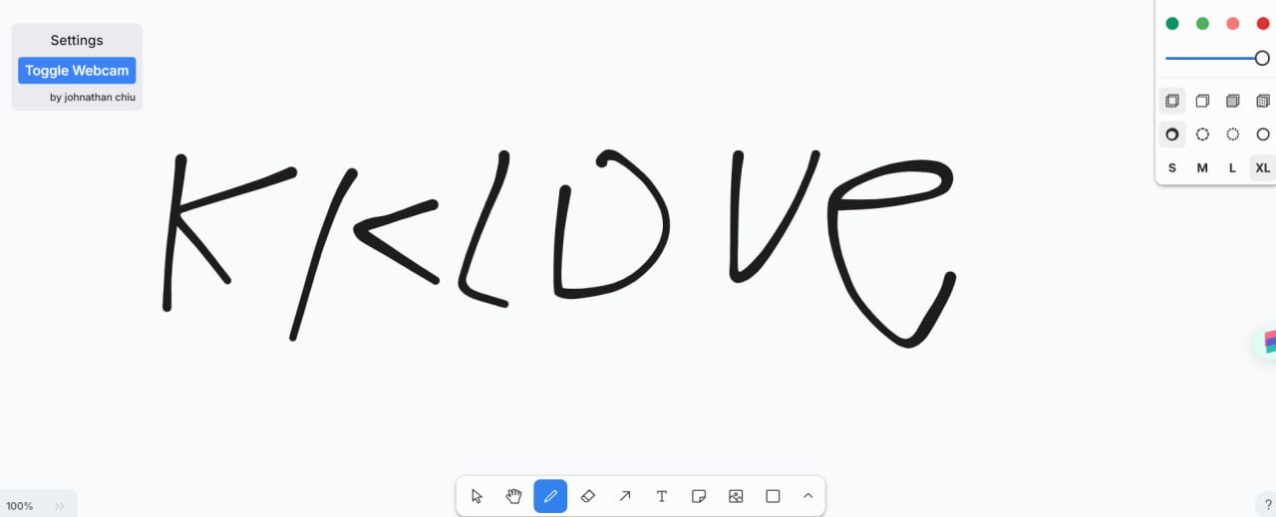Pick the light red color swatch
The width and height of the screenshot is (1276, 517).
[x=1233, y=24]
